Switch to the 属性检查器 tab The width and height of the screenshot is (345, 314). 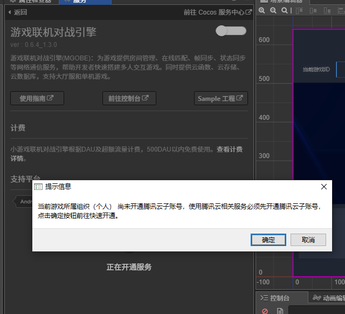(x=31, y=2)
